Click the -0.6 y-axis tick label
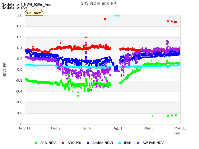This screenshot has height=149, width=199. click(19, 102)
